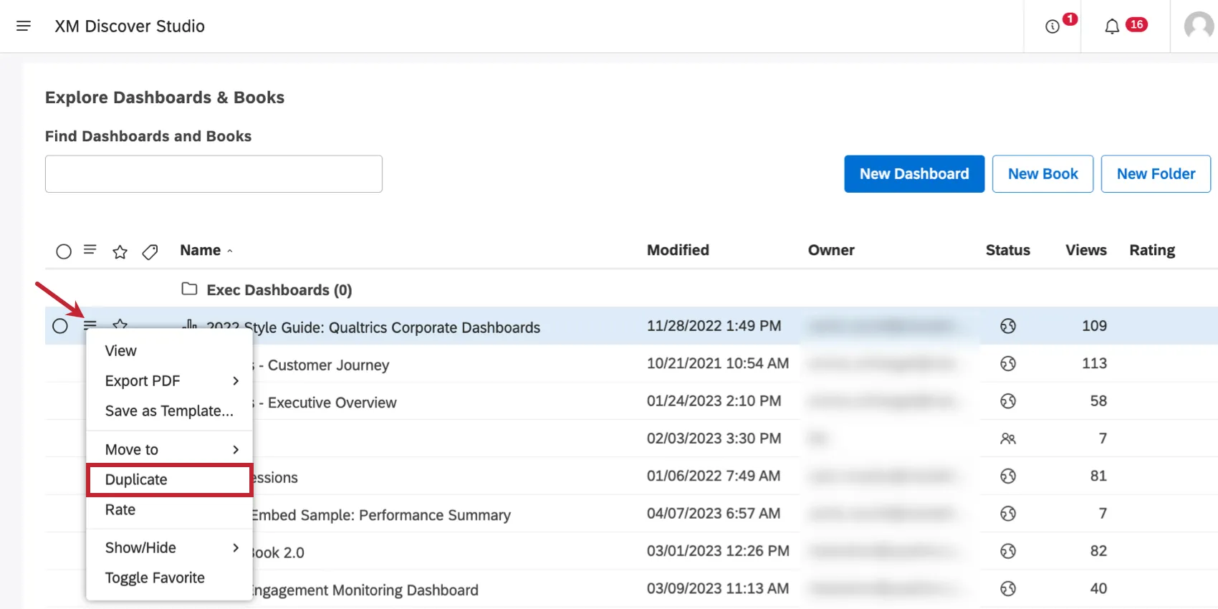The image size is (1218, 609).
Task: Click the info alerts icon
Action: (1052, 27)
